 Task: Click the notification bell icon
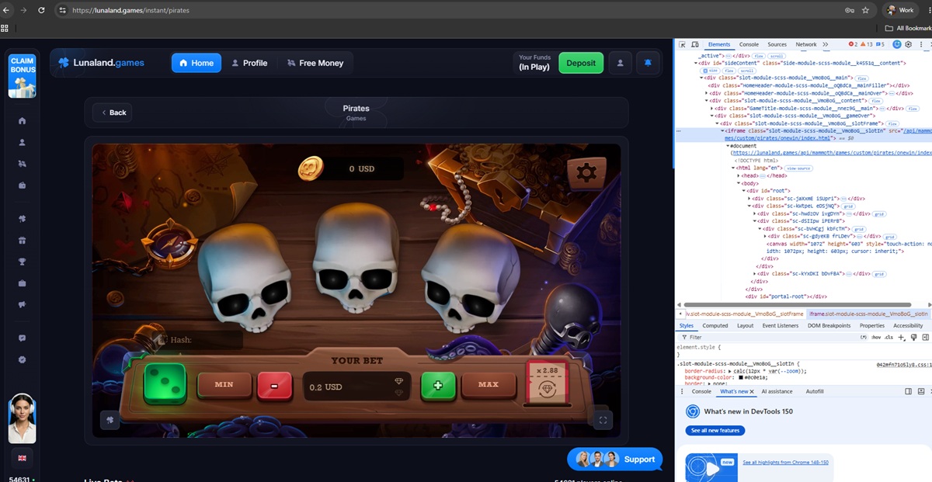pyautogui.click(x=648, y=63)
